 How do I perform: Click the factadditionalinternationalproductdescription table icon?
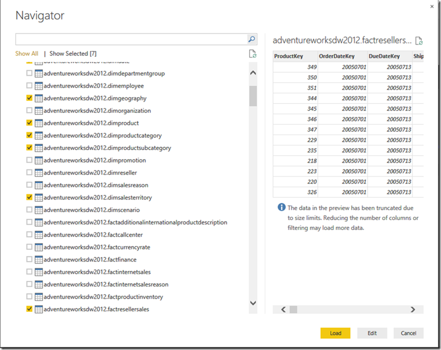[38, 222]
